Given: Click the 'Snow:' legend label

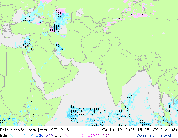Looking at the screenshot, I should click(x=60, y=136).
